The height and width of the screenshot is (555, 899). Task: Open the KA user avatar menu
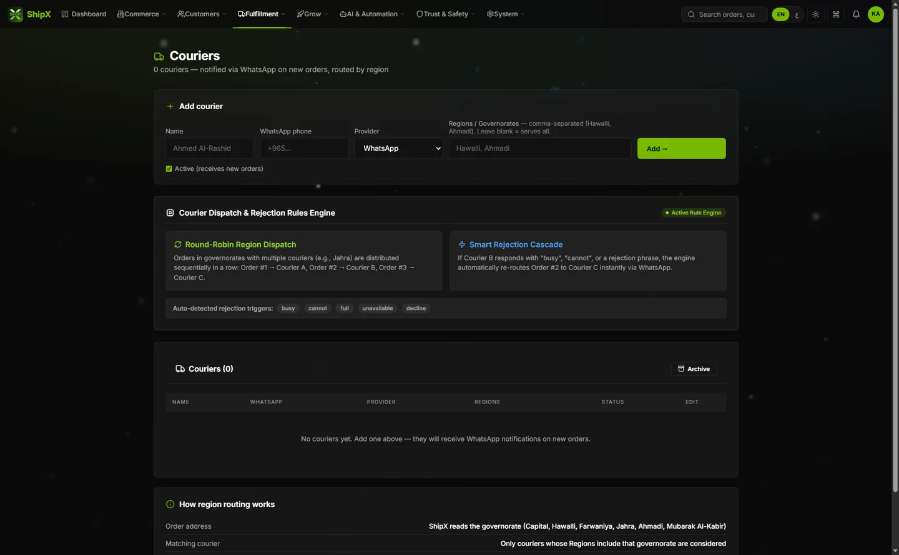tap(876, 14)
